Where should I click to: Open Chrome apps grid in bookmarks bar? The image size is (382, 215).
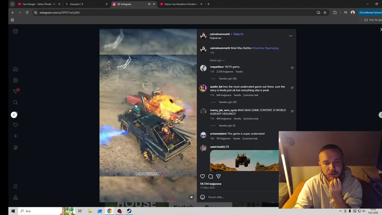12,20
